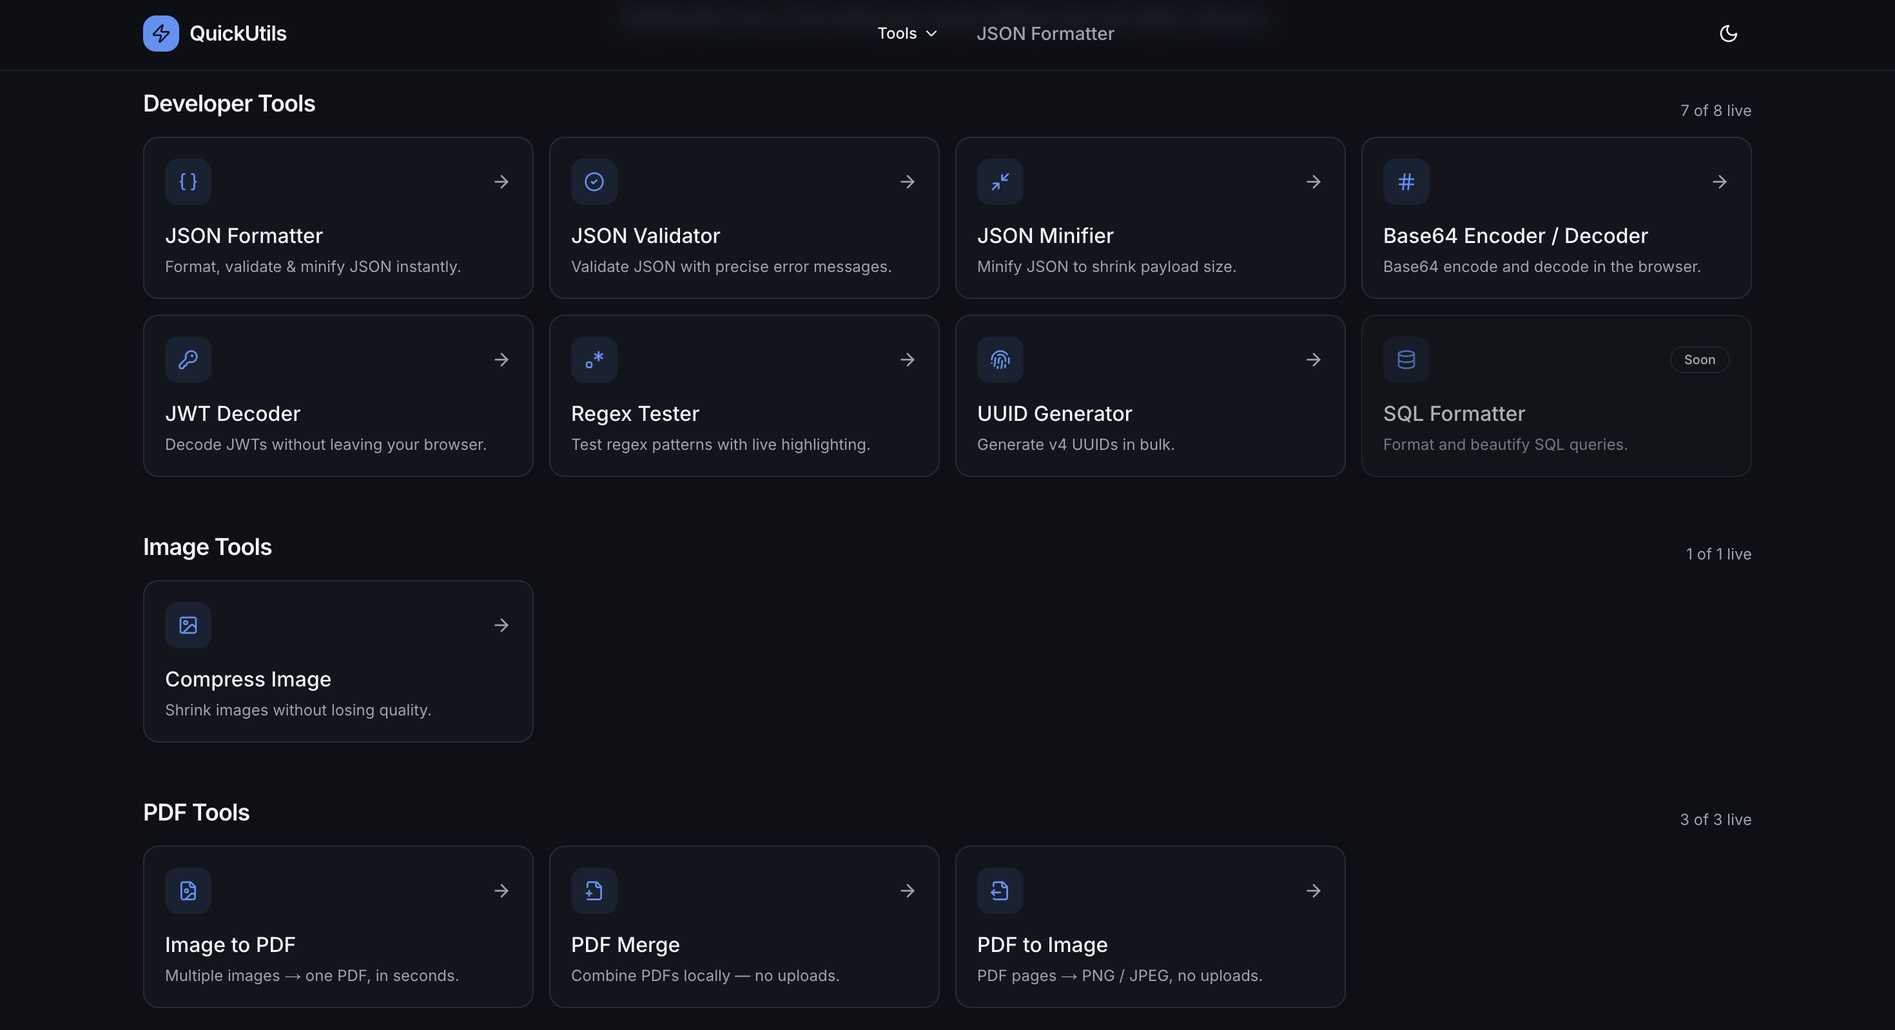The image size is (1895, 1030).
Task: Click the '7 of 8 live' counter
Action: pos(1716,110)
